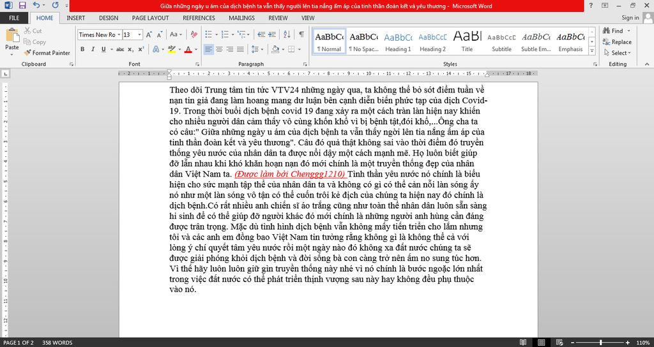Open the Change Case dropdown
Image resolution: width=654 pixels, height=347 pixels.
tap(176, 34)
